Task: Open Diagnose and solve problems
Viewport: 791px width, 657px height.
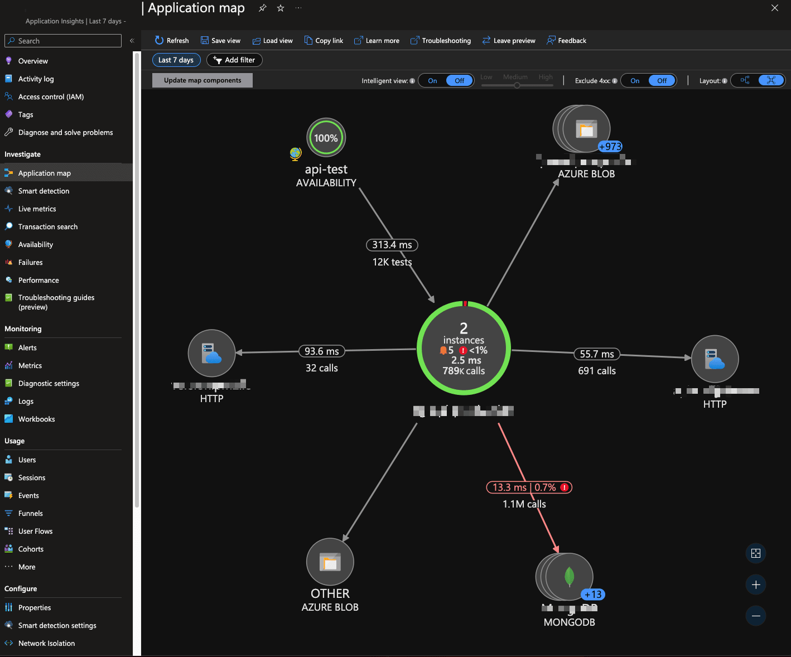Action: pyautogui.click(x=66, y=132)
